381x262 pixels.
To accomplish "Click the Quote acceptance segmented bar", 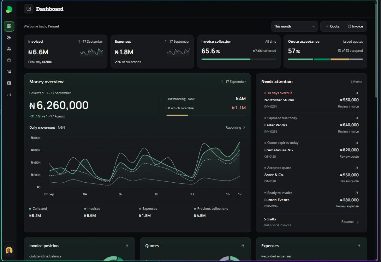I will (325, 60).
